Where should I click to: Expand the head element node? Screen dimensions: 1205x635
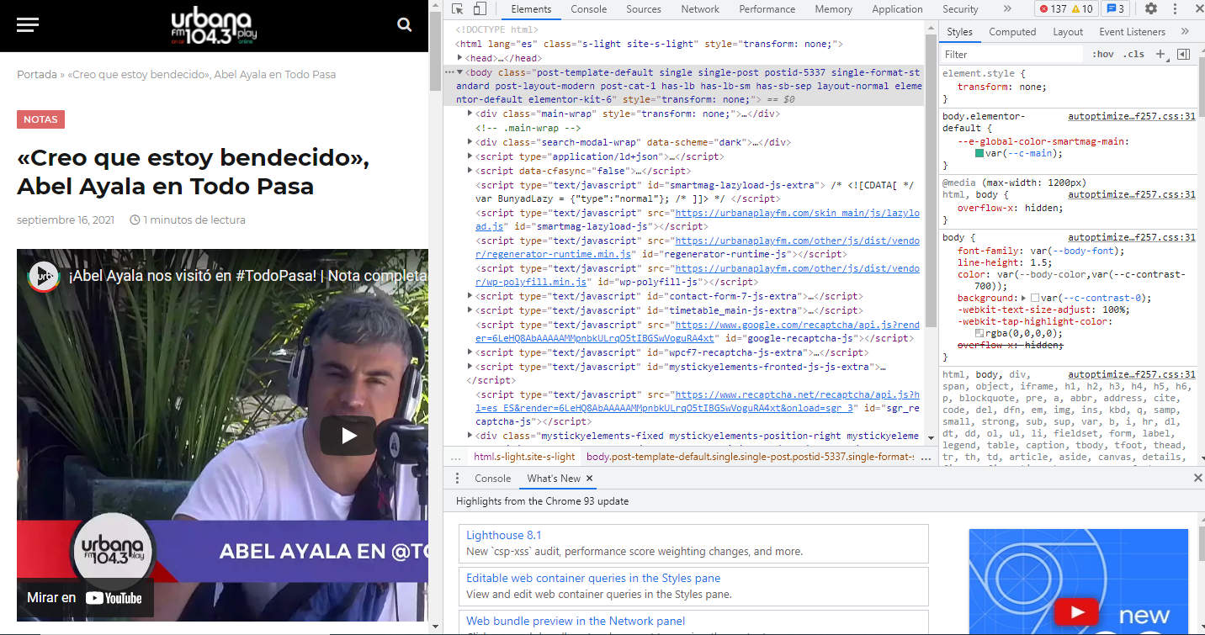point(459,58)
